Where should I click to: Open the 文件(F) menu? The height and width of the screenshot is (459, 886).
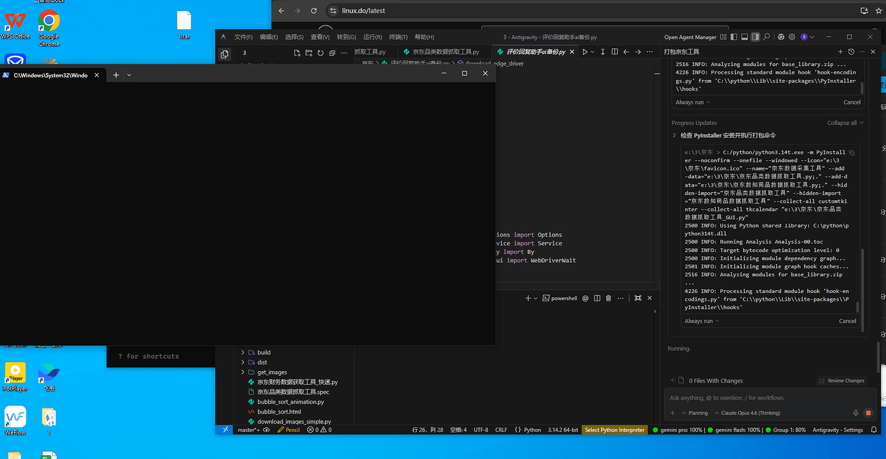243,37
